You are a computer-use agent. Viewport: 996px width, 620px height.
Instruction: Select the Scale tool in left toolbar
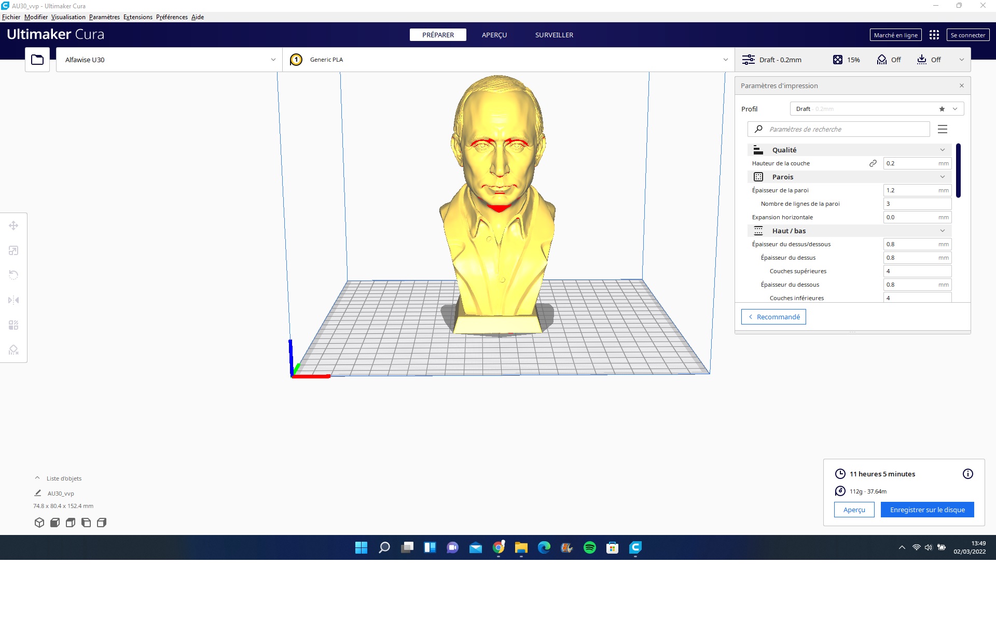coord(13,250)
